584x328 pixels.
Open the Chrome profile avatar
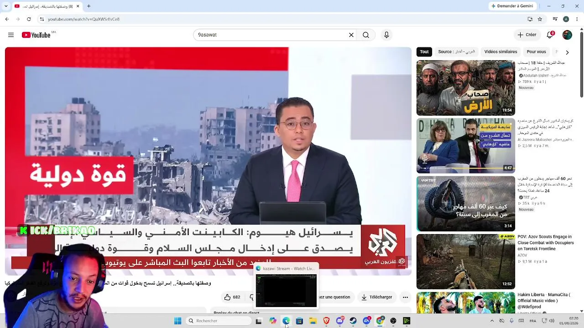click(x=566, y=19)
